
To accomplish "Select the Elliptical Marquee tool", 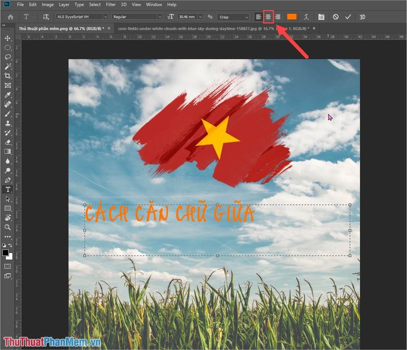I will pos(8,48).
